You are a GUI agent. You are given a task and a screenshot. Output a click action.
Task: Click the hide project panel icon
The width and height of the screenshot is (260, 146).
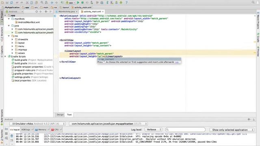point(51,12)
